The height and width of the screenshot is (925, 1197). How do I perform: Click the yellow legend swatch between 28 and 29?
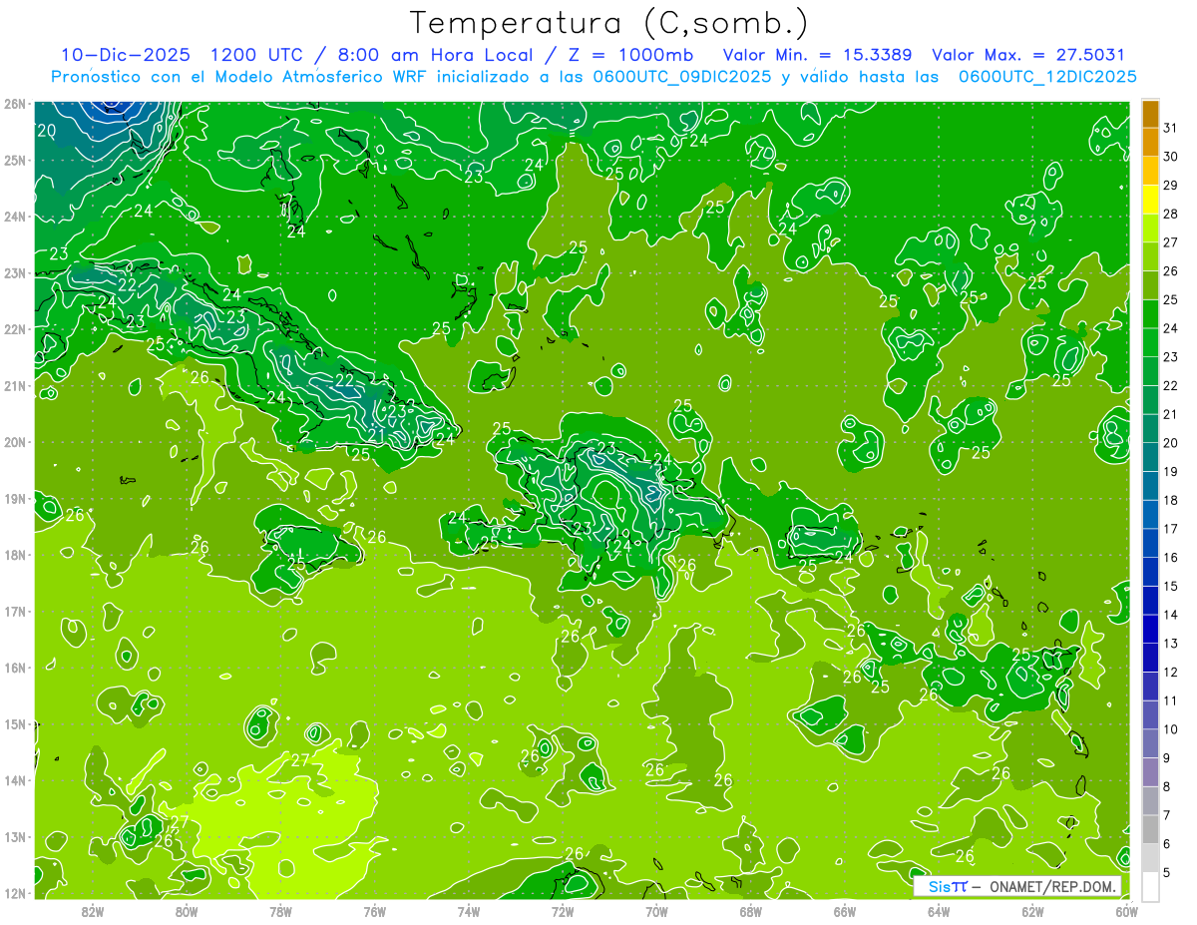coord(1150,199)
